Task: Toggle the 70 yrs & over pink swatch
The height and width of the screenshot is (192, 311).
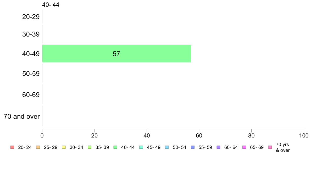Action: [270, 147]
